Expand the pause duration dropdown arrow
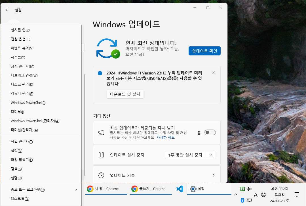The height and width of the screenshot is (206, 306). click(x=211, y=155)
